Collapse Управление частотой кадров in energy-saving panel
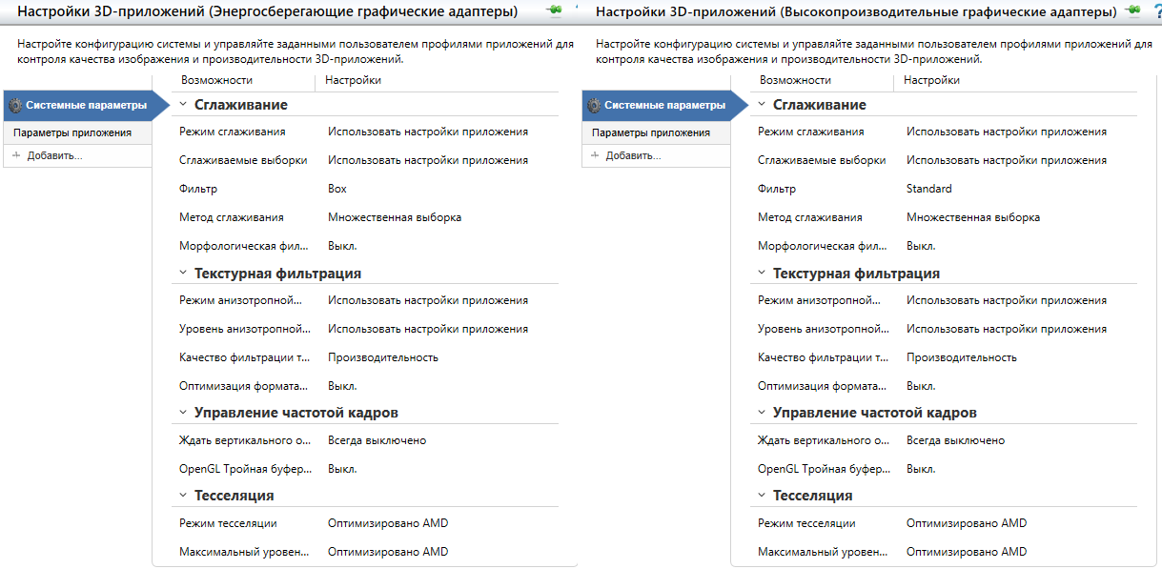This screenshot has width=1162, height=569. 182,412
